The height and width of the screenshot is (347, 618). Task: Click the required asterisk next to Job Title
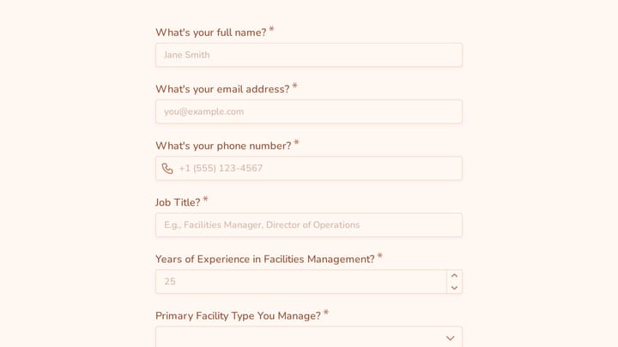click(x=205, y=200)
